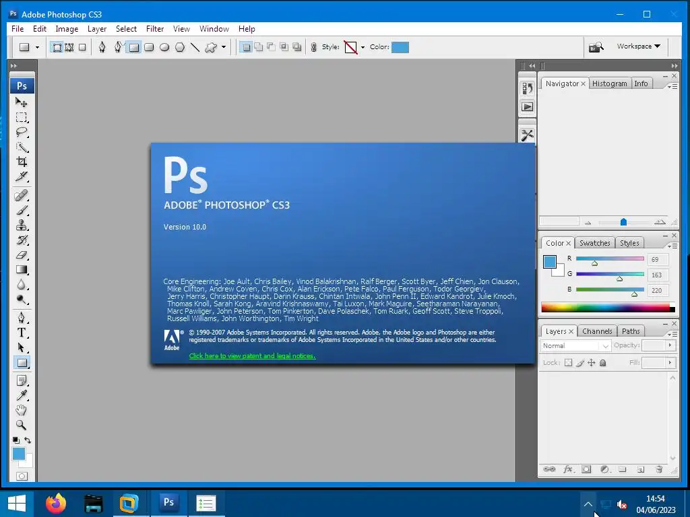Click the Navigator zoom slider
Image resolution: width=690 pixels, height=517 pixels.
click(623, 222)
